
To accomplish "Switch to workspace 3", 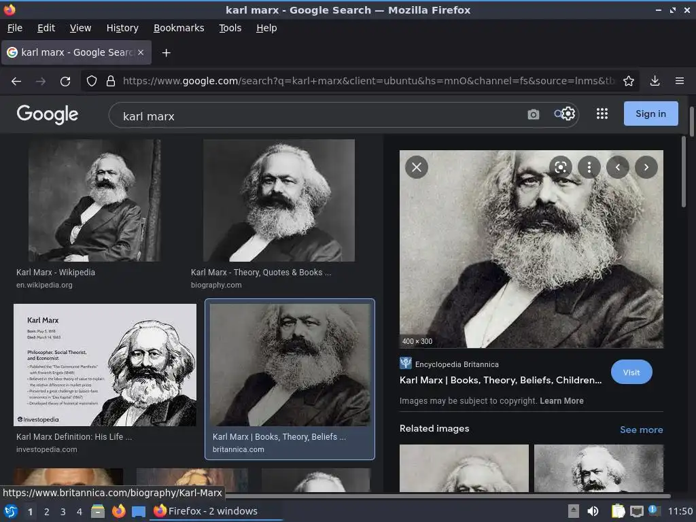I will (x=63, y=512).
